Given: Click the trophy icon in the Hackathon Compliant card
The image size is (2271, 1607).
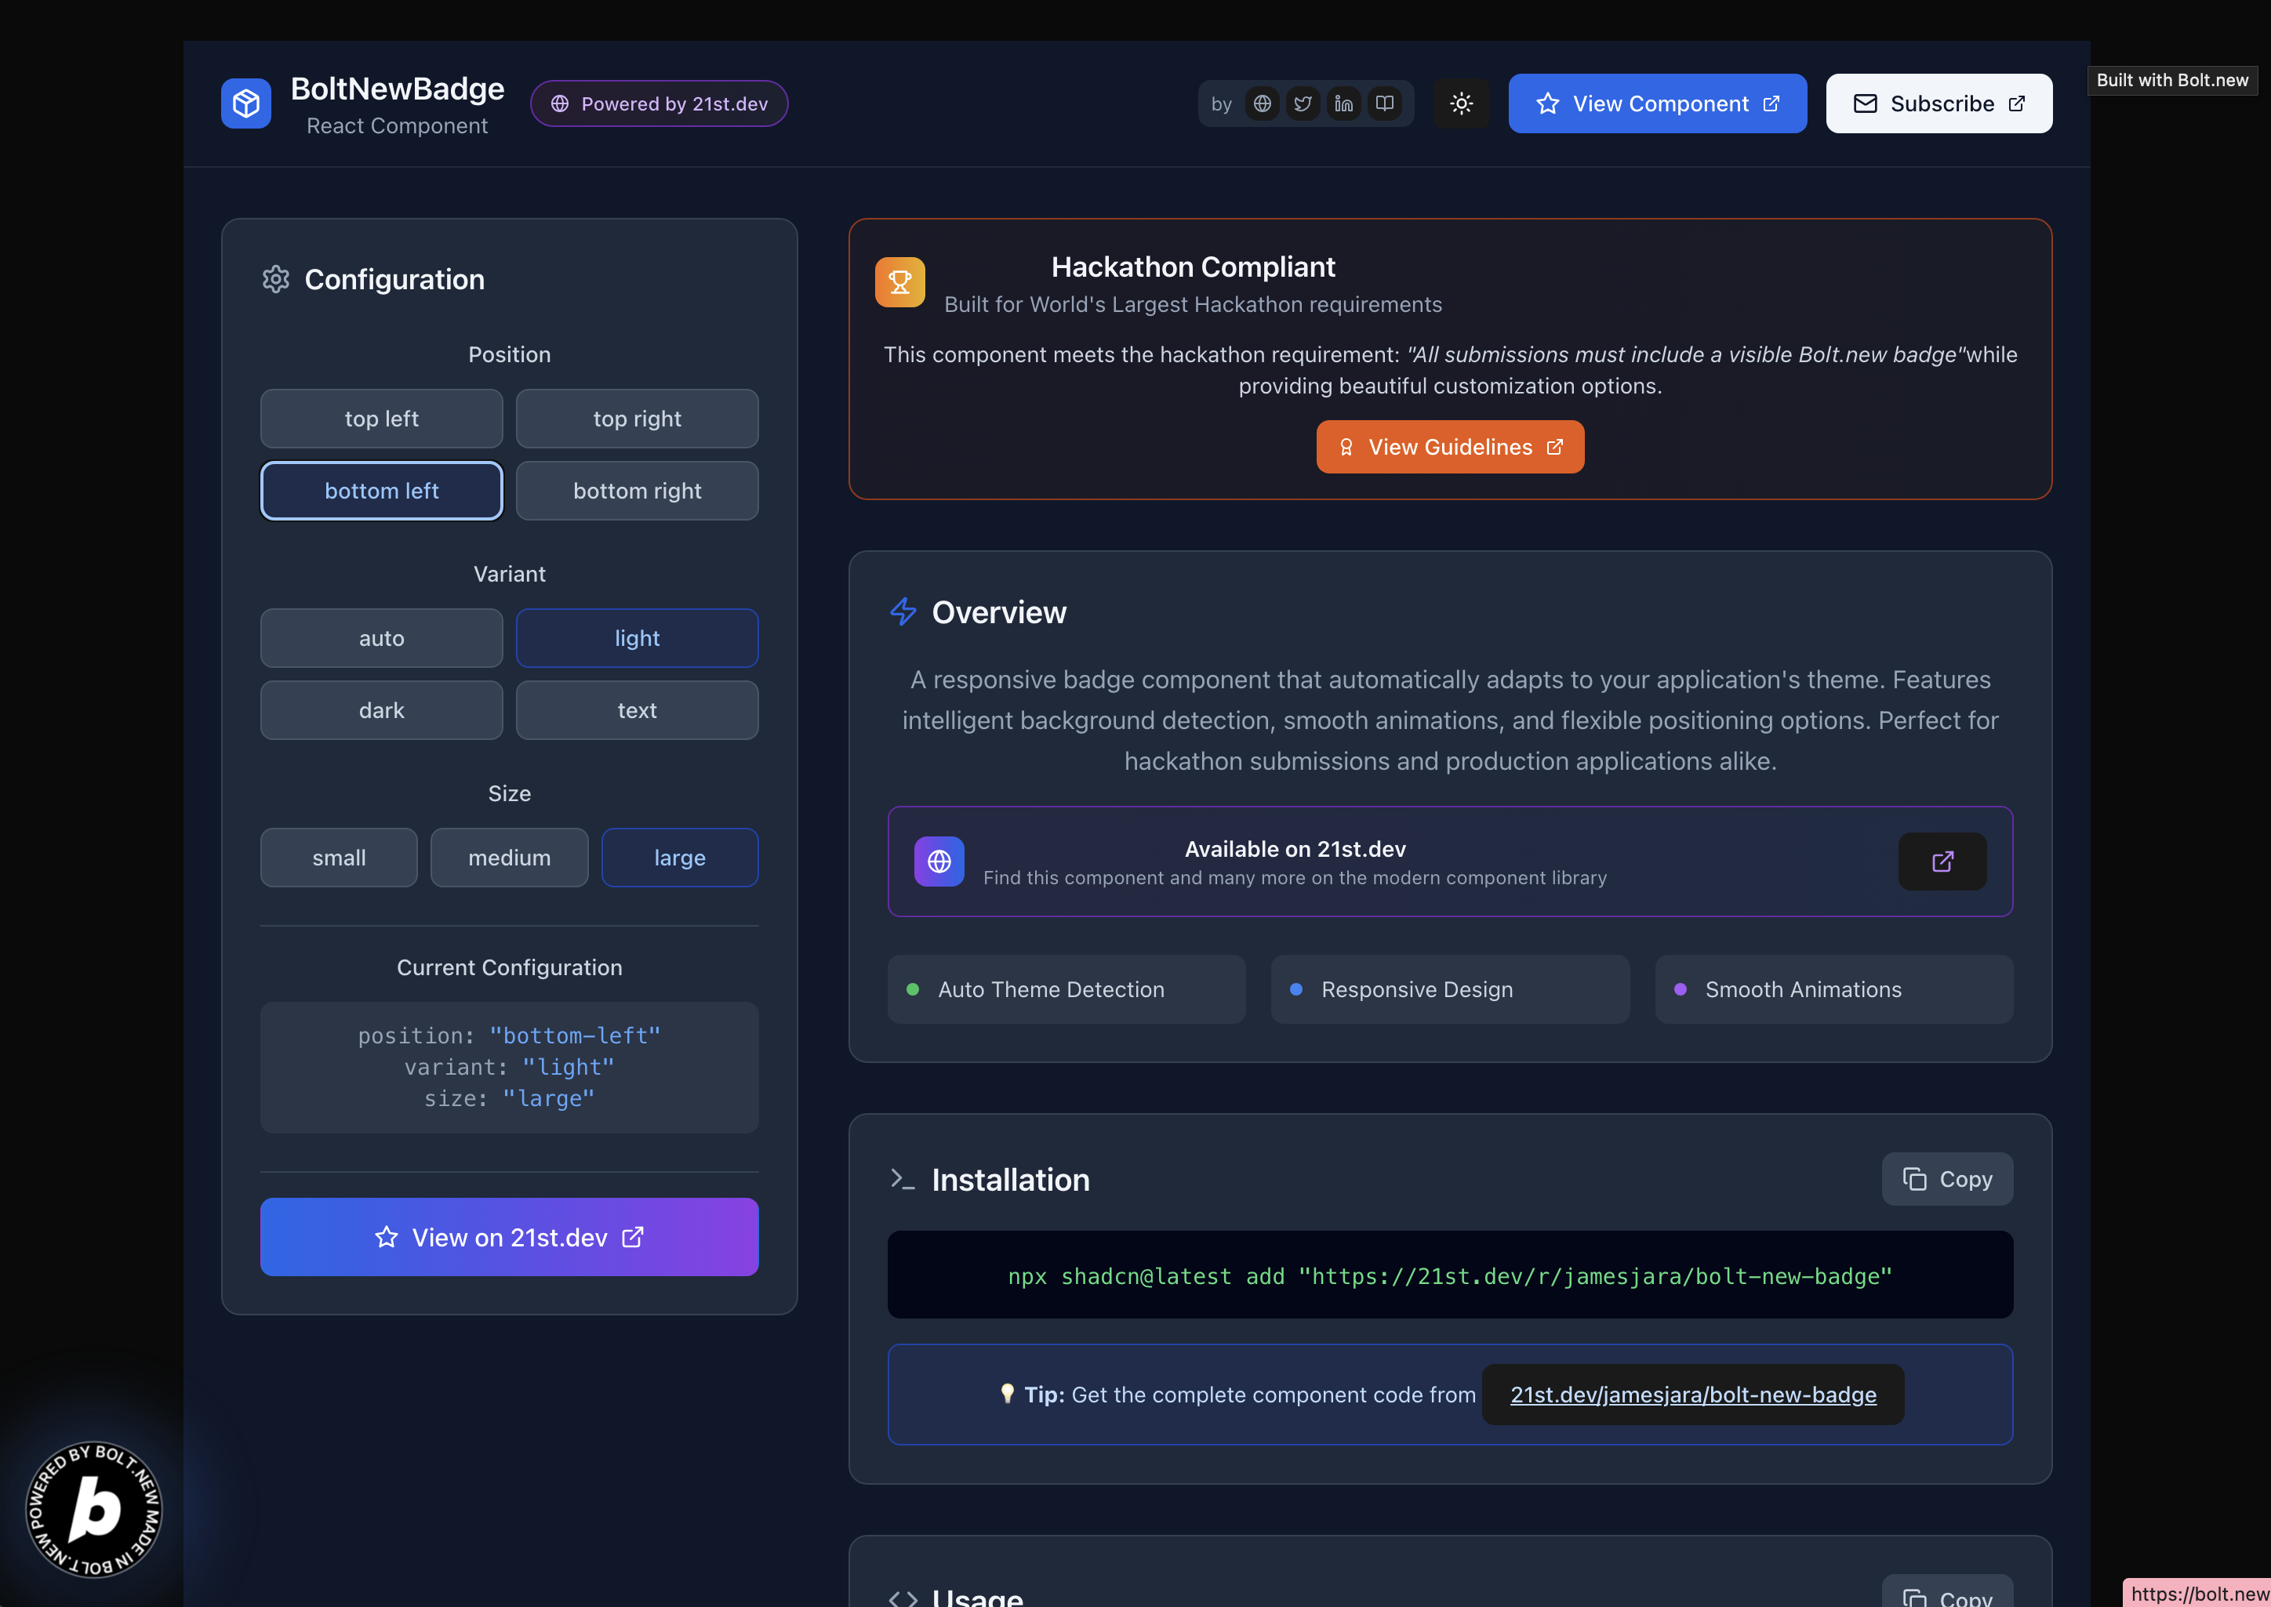Looking at the screenshot, I should (899, 283).
